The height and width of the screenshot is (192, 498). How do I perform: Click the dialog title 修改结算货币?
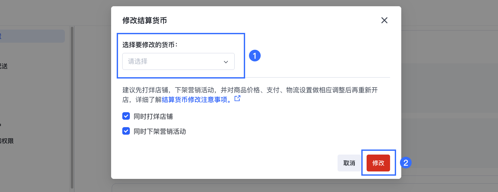pyautogui.click(x=144, y=20)
